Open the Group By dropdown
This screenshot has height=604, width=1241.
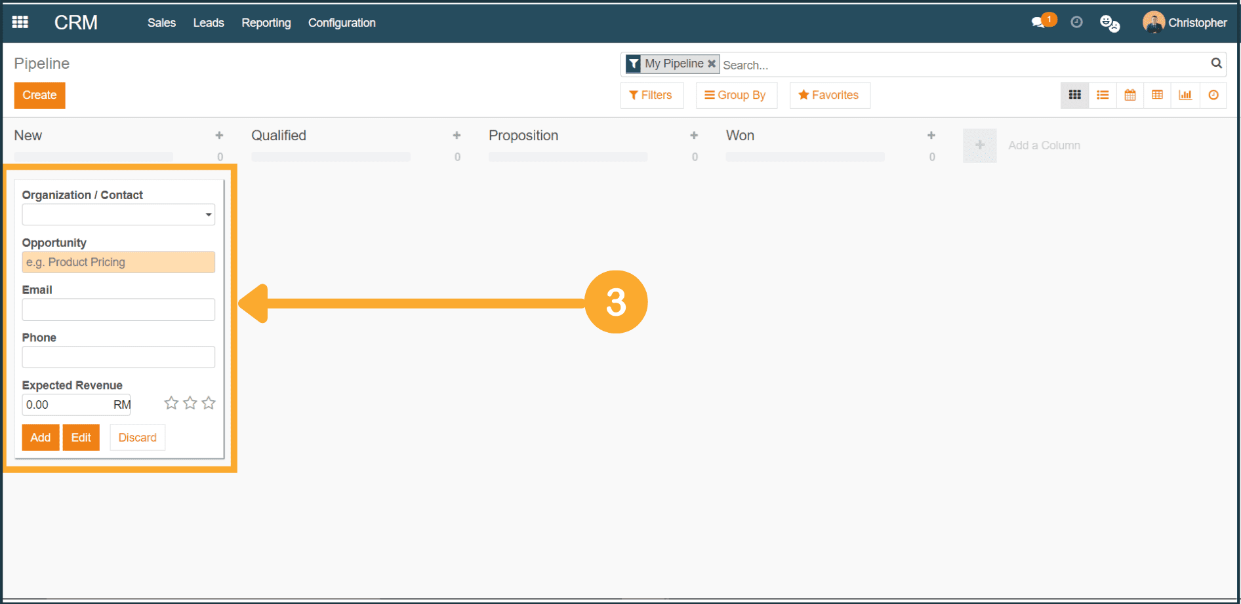735,95
